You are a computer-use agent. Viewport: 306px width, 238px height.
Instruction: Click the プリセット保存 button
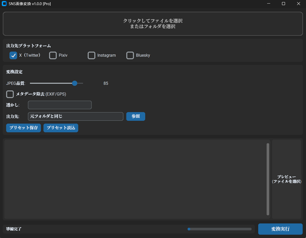click(23, 128)
